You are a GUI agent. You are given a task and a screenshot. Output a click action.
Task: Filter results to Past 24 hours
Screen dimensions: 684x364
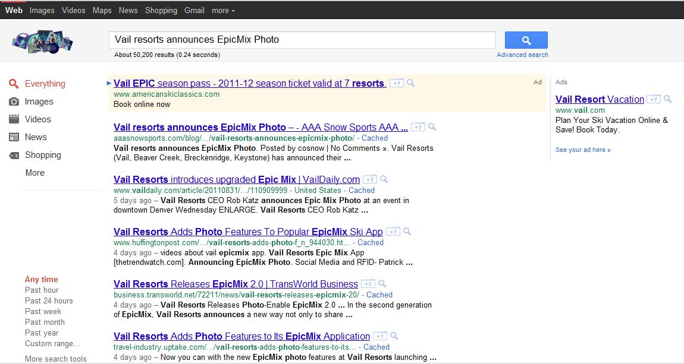(x=49, y=301)
